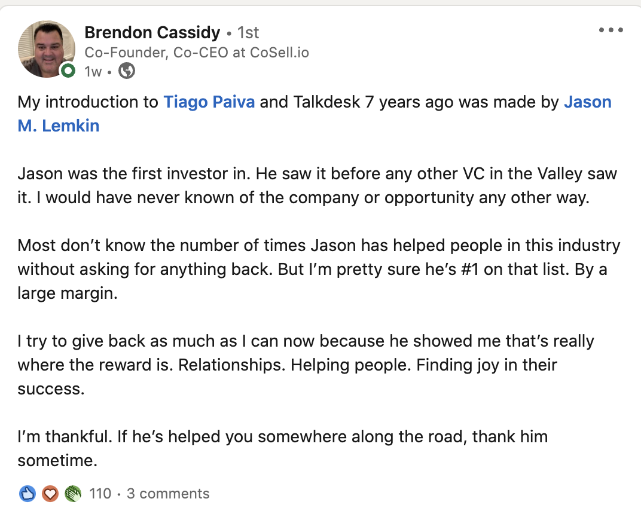The height and width of the screenshot is (514, 641).
Task: Click the 'I try to give back' paragraph
Action: click(x=306, y=365)
